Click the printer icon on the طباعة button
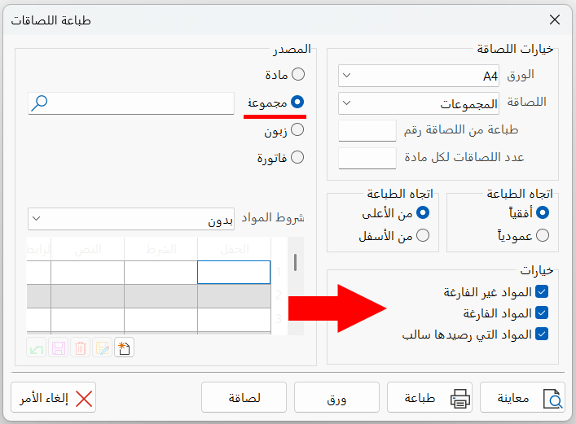 (x=460, y=398)
